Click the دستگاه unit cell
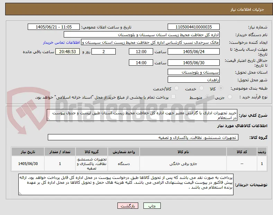Image resolution: width=273 pixels, height=215 pixels. [x=124, y=164]
